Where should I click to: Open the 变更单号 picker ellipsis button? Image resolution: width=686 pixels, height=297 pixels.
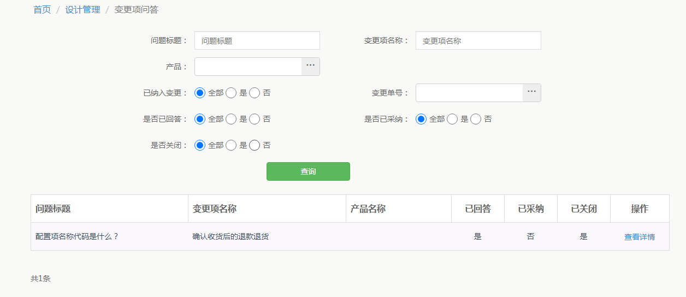point(532,93)
